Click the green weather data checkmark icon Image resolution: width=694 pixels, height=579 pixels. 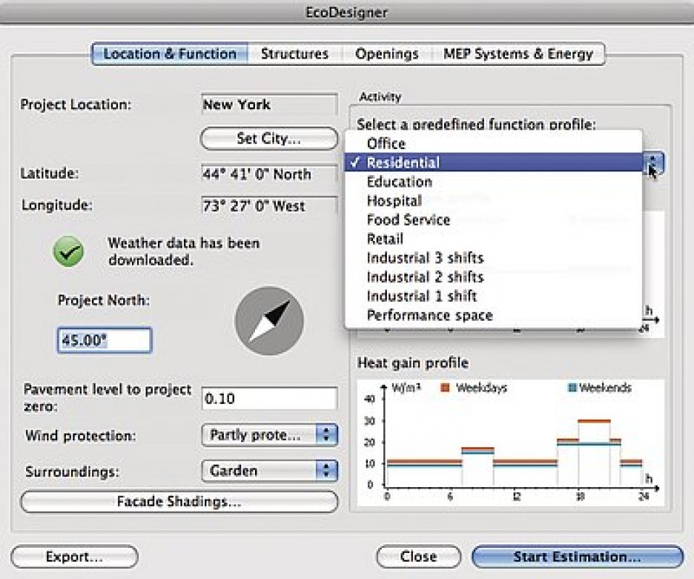coord(68,251)
